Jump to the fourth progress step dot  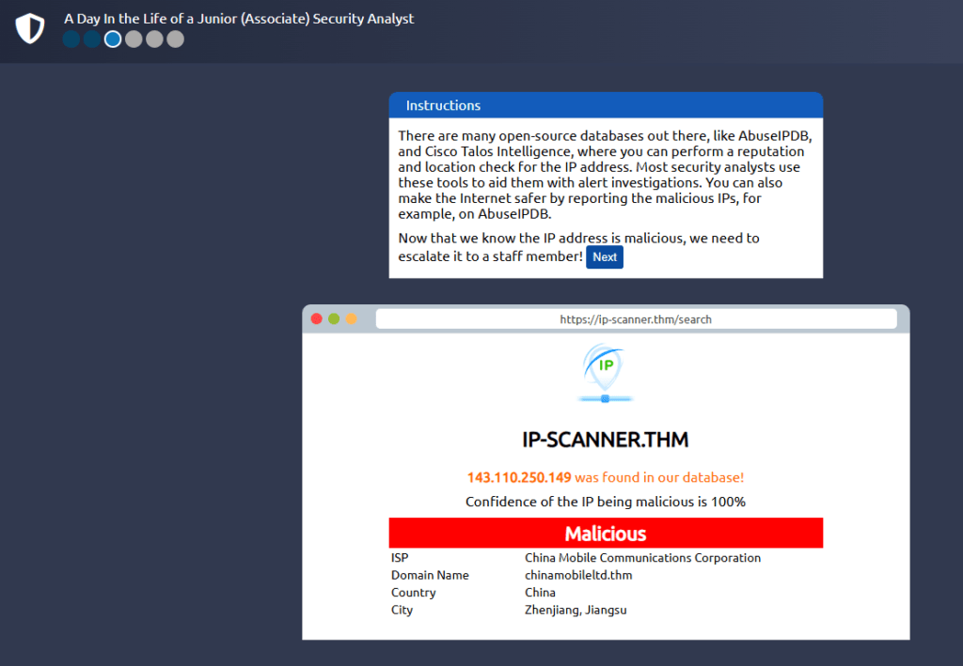click(x=134, y=39)
